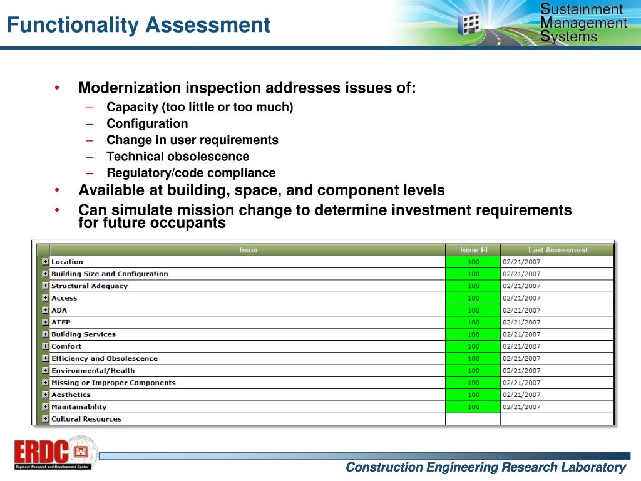
Task: Expand the ADA issue row
Action: tap(45, 310)
